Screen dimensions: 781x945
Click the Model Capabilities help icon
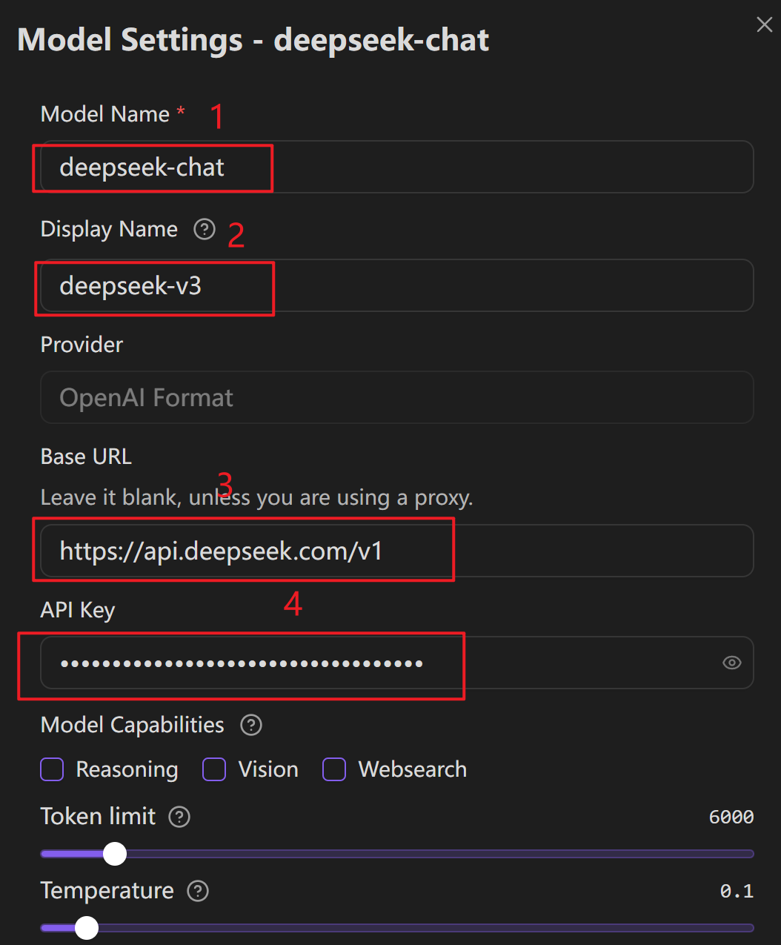click(x=251, y=725)
